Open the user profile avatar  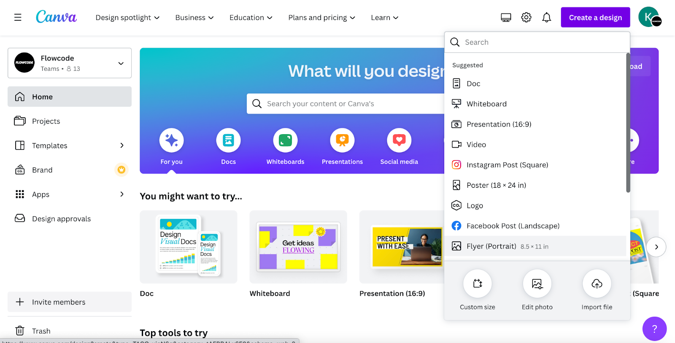pyautogui.click(x=649, y=17)
